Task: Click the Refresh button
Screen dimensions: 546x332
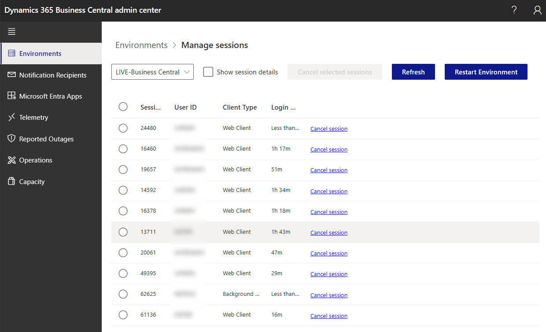Action: [413, 72]
